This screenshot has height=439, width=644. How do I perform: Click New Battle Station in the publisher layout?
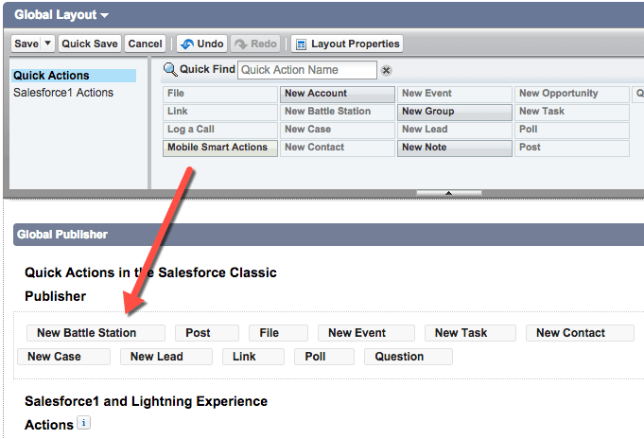coord(96,333)
